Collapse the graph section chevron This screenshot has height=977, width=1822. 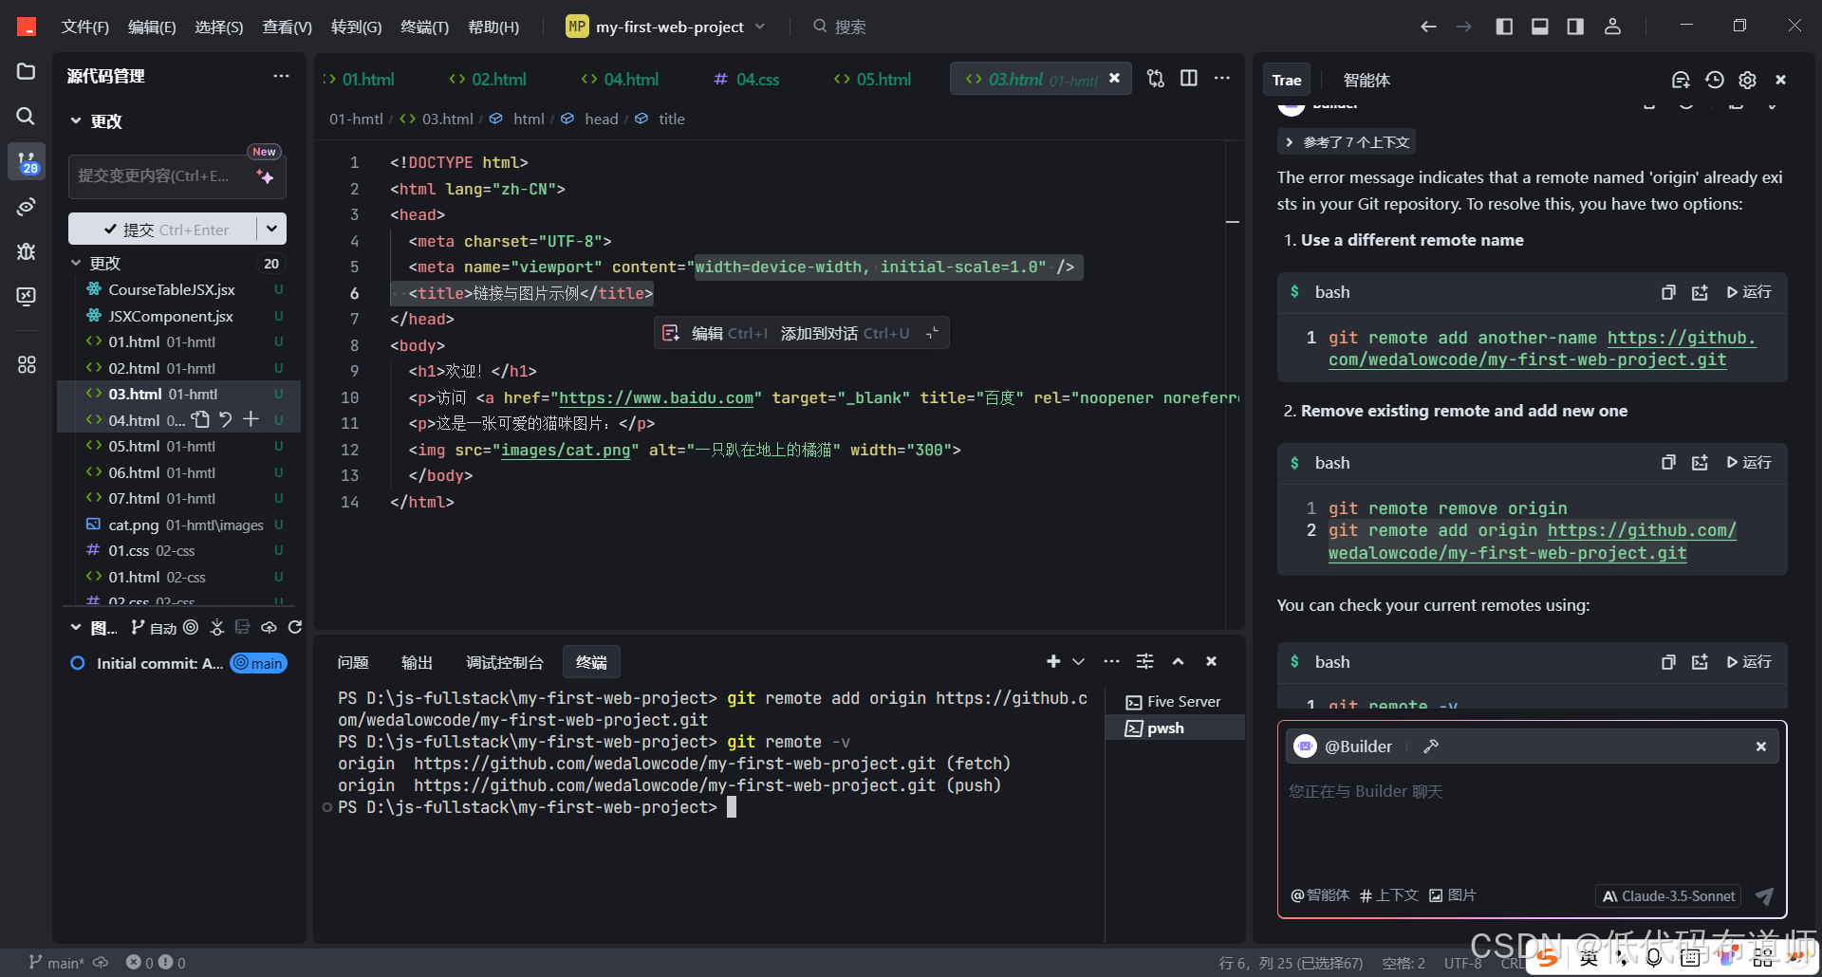point(76,627)
